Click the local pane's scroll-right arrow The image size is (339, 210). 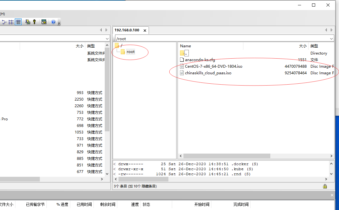coord(102,179)
